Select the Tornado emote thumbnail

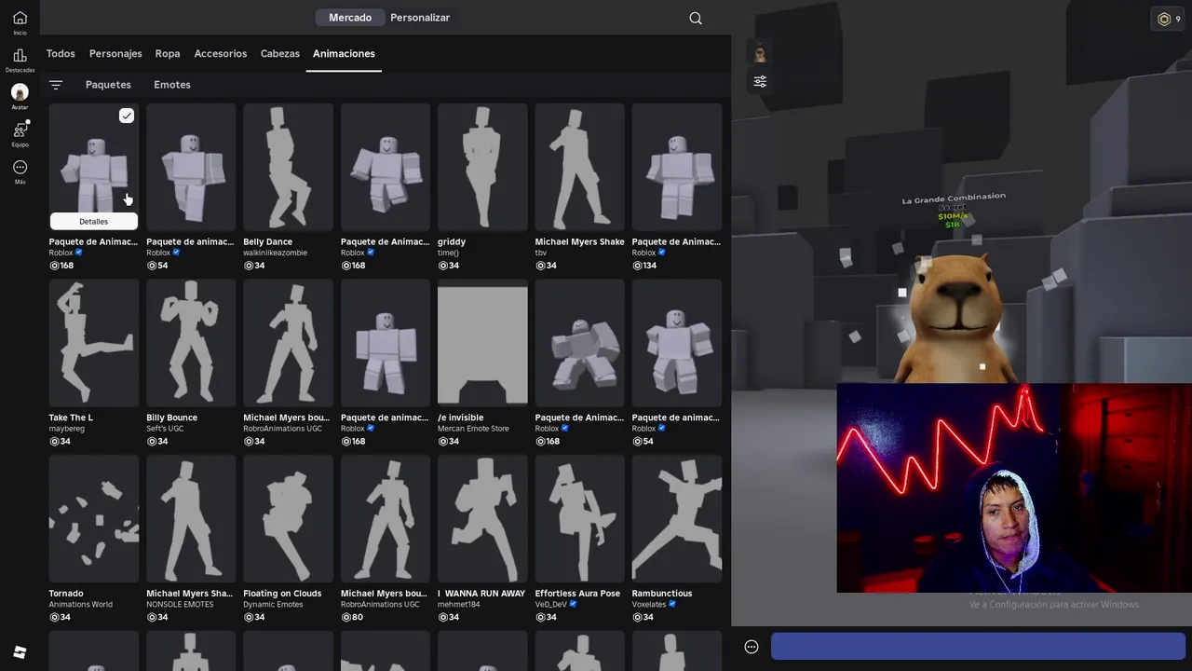tap(94, 518)
